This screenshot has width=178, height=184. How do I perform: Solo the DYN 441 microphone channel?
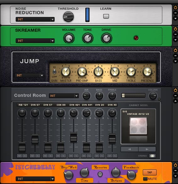[x=89, y=156]
